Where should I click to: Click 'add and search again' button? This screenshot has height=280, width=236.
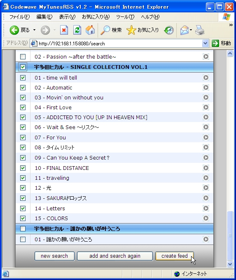[x=115, y=256]
